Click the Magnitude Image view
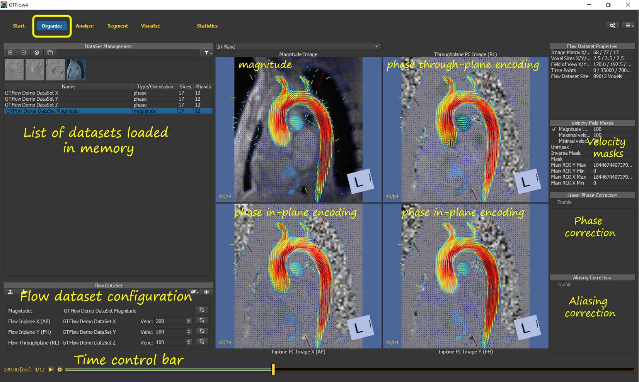Viewport: 639px width, 382px height. (298, 130)
